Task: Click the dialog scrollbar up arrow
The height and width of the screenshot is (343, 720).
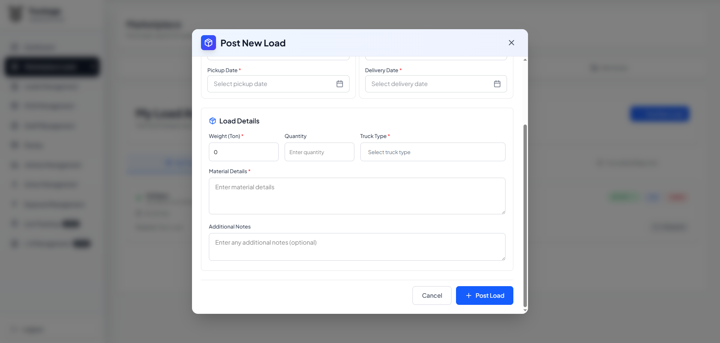Action: click(x=525, y=60)
